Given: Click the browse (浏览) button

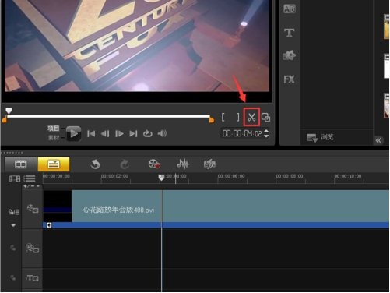Looking at the screenshot, I should 320,137.
